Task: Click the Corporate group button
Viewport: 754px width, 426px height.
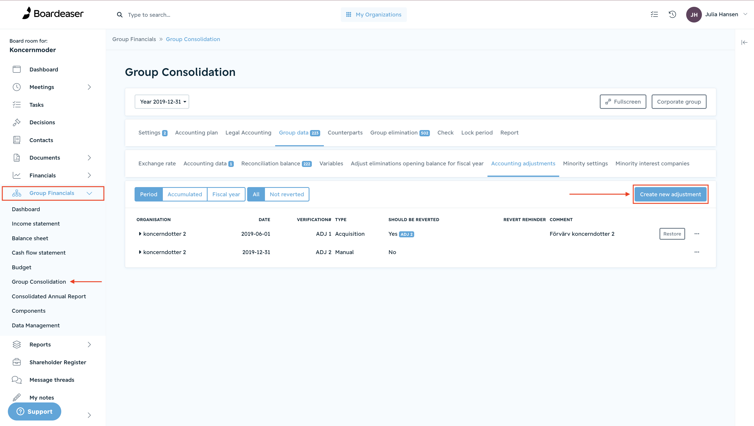Action: pos(679,102)
